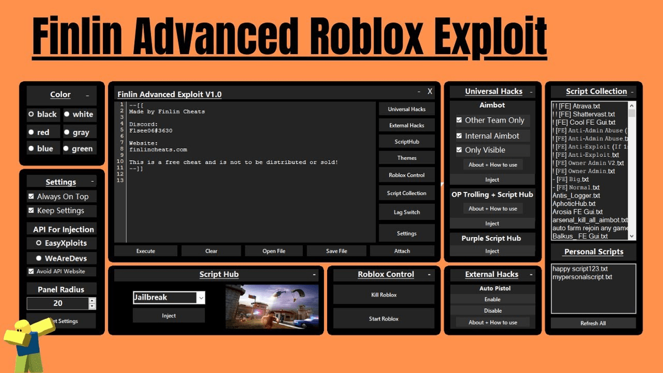Minimize the Finlin Advanced Exploit V1.0 window
The height and width of the screenshot is (373, 663).
click(419, 91)
